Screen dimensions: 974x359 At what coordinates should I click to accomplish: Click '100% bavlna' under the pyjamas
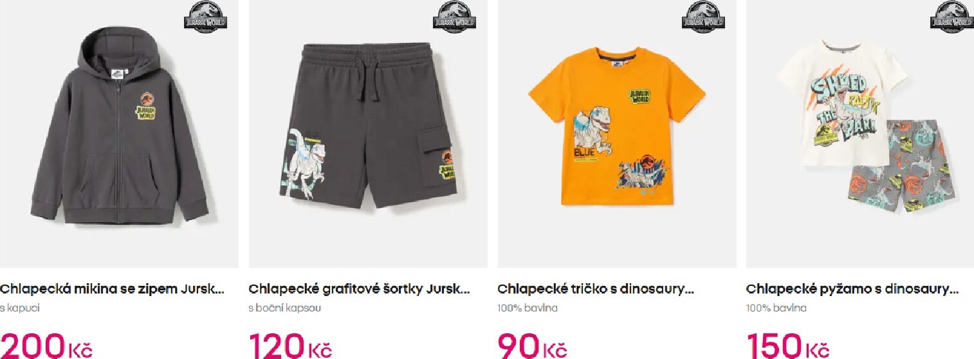click(776, 308)
